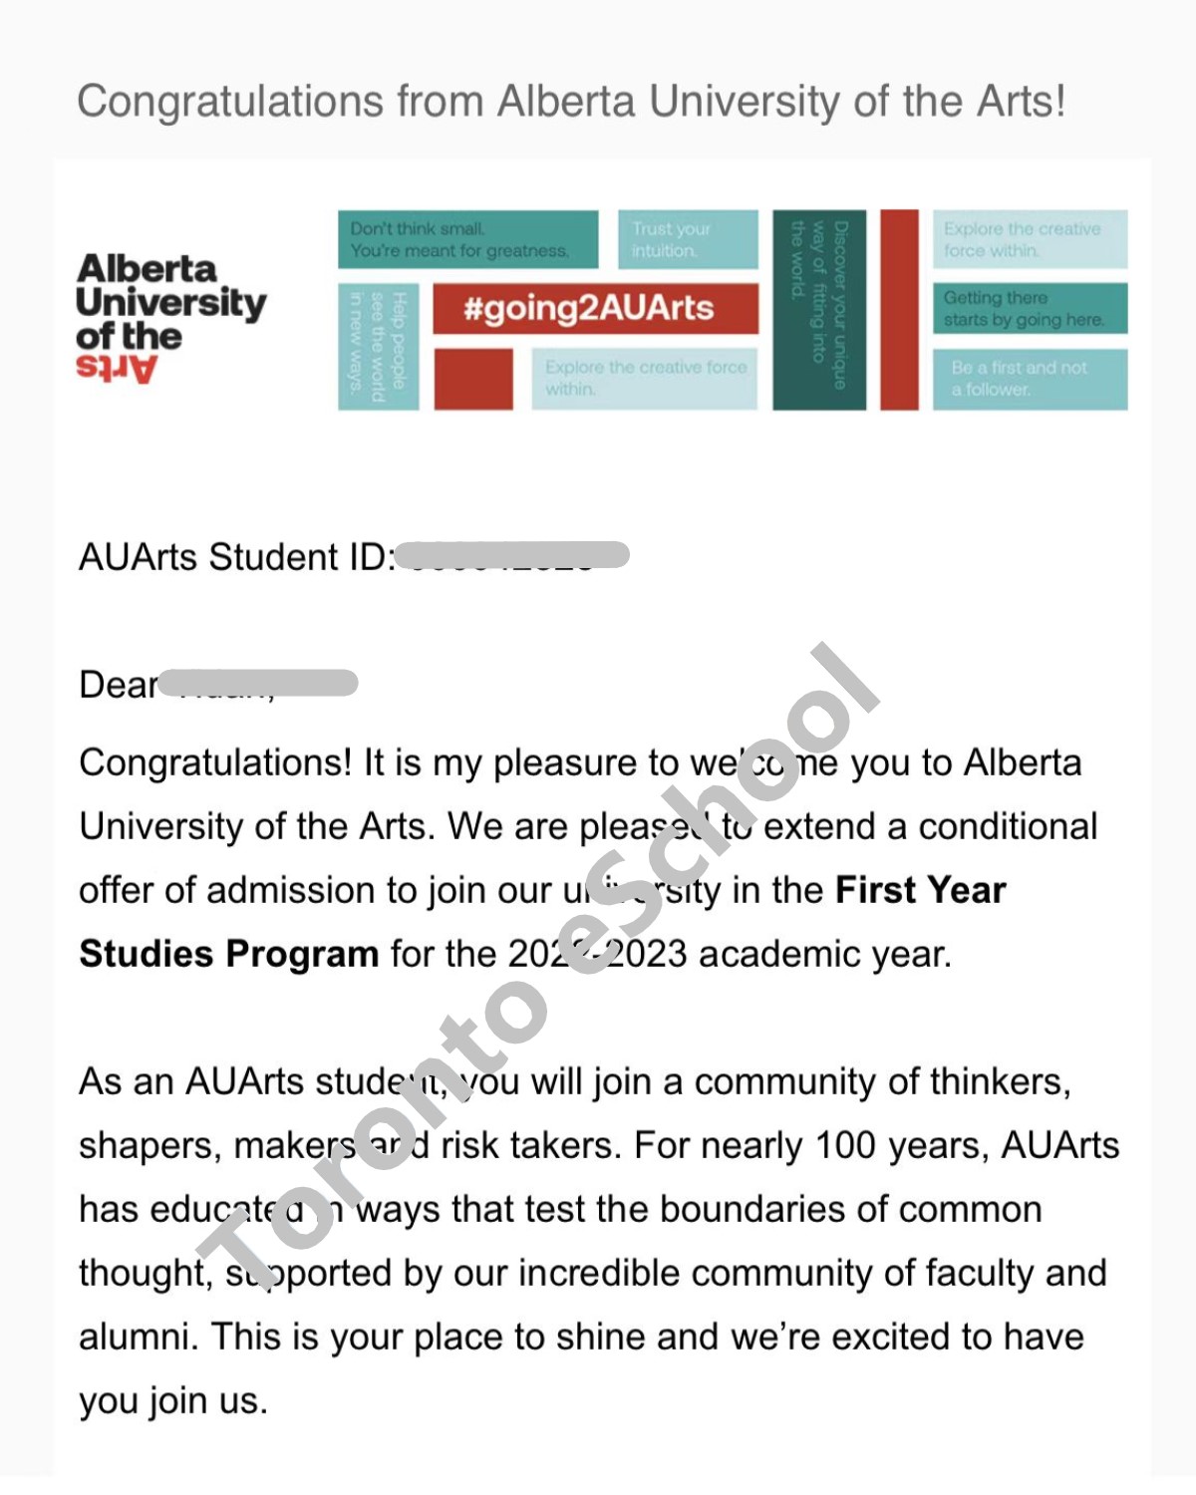Tap the "Trust your intuition" tile
Viewport: 1196px width, 1495px height.
tap(688, 239)
